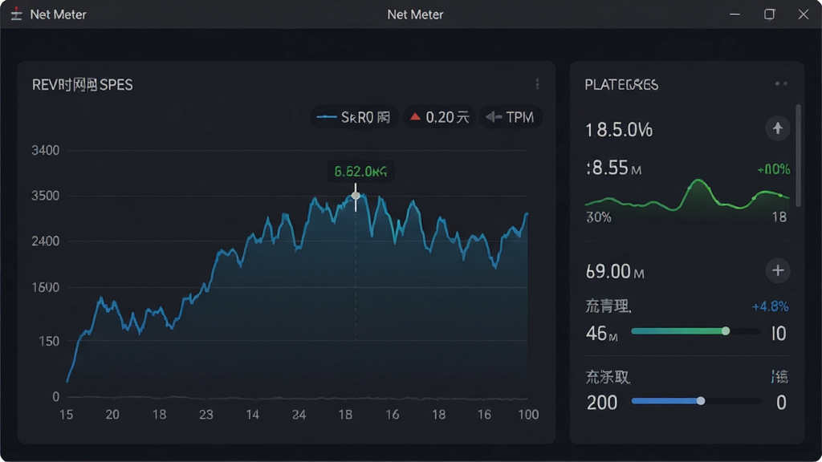This screenshot has height=462, width=822.
Task: Click the Net Meter app icon in title bar
Action: click(17, 14)
